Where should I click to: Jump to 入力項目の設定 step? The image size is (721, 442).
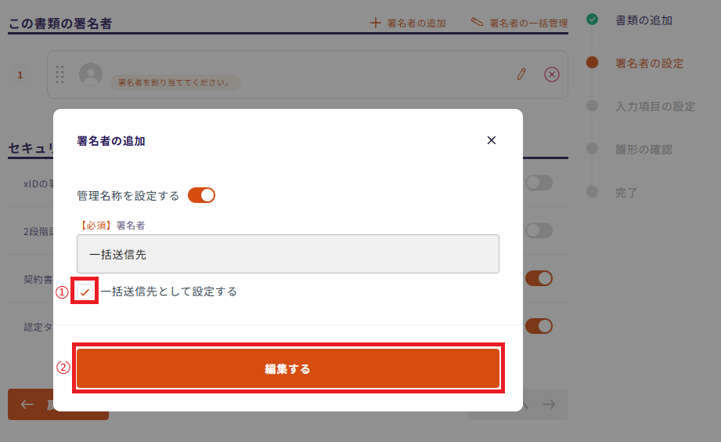coord(655,107)
